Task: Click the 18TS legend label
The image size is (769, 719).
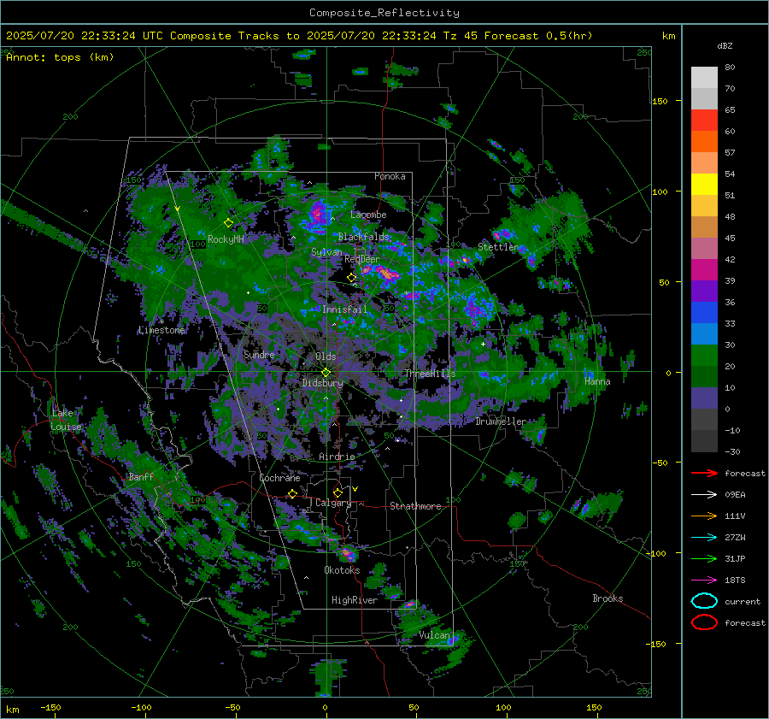Action: 735,581
